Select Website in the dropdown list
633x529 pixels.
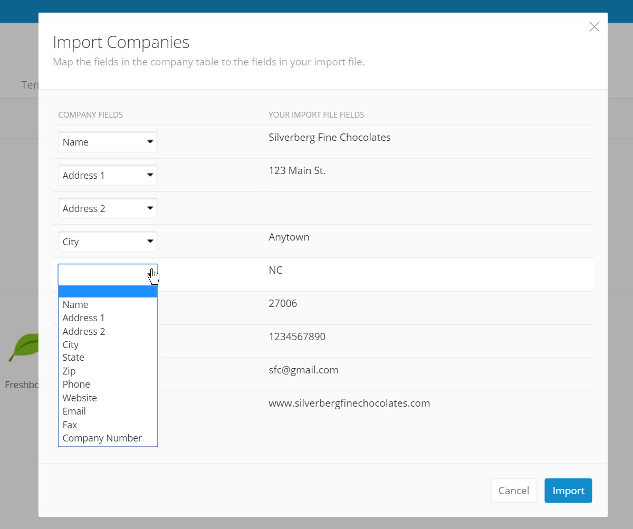108,398
